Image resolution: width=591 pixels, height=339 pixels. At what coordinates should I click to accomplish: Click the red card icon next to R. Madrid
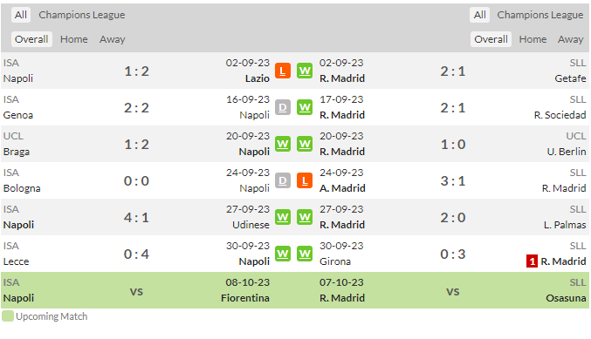[x=532, y=261]
